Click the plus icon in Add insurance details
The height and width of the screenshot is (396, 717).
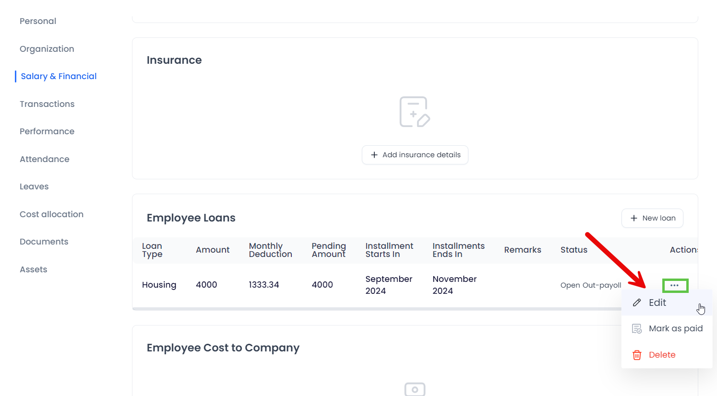(x=374, y=155)
